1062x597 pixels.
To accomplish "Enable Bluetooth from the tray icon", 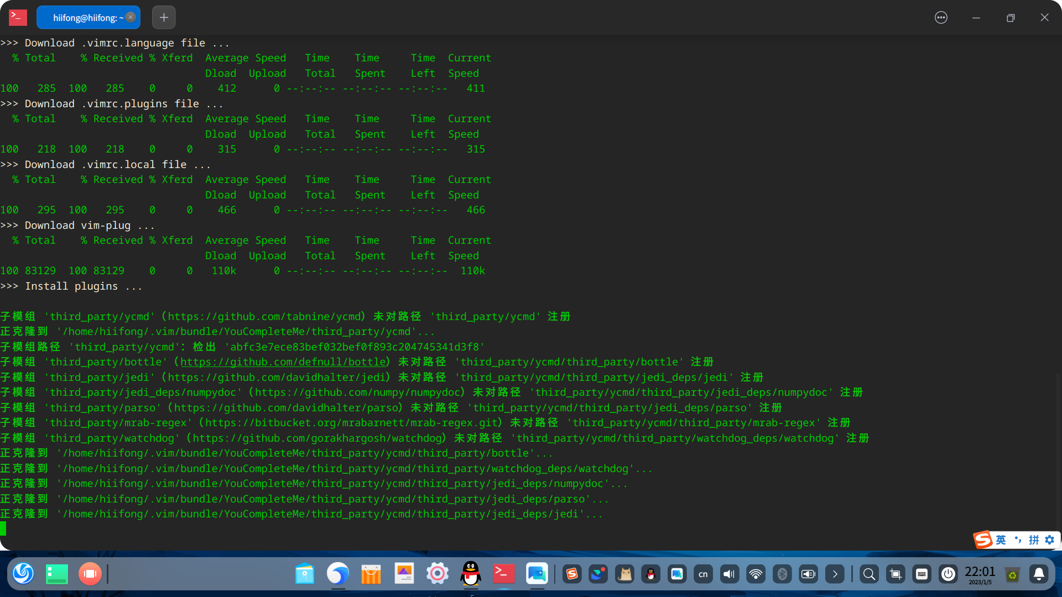I will point(782,574).
